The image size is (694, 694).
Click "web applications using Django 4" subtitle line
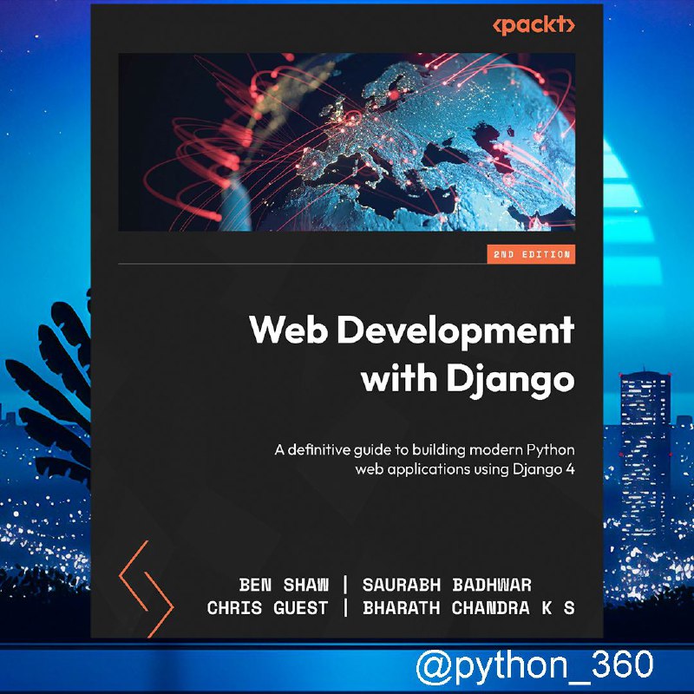point(465,469)
